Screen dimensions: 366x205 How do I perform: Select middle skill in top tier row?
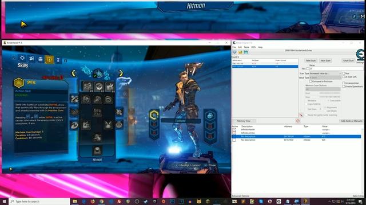click(98, 86)
